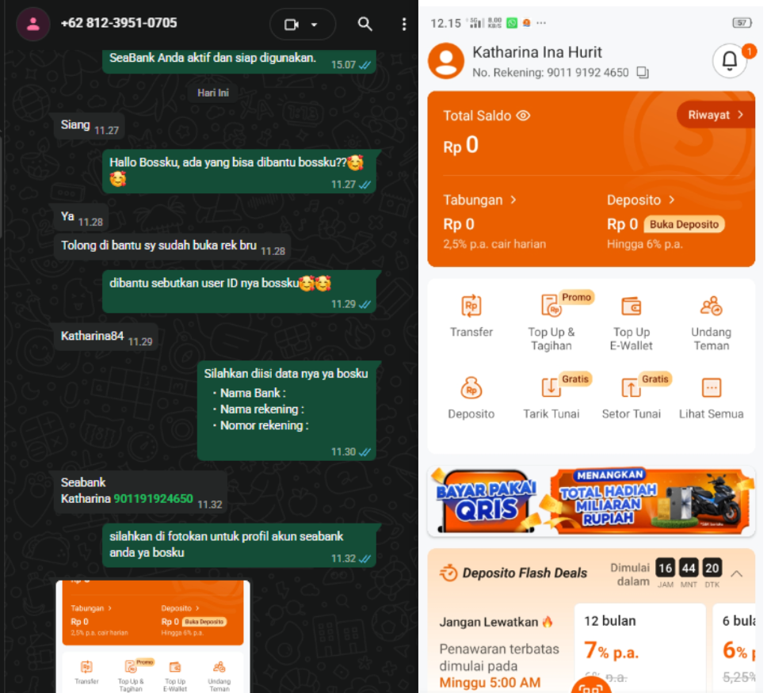Screen dimensions: 771x693
Task: Expand the Tabungan balance chevron
Action: pyautogui.click(x=513, y=200)
